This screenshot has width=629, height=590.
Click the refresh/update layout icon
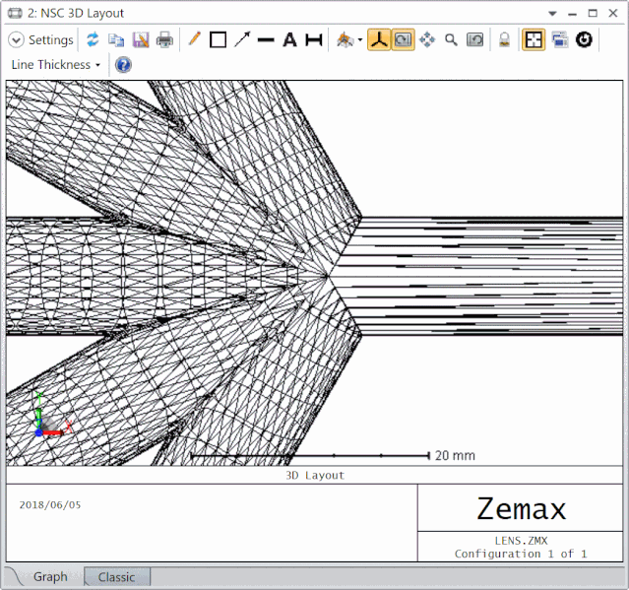point(93,39)
